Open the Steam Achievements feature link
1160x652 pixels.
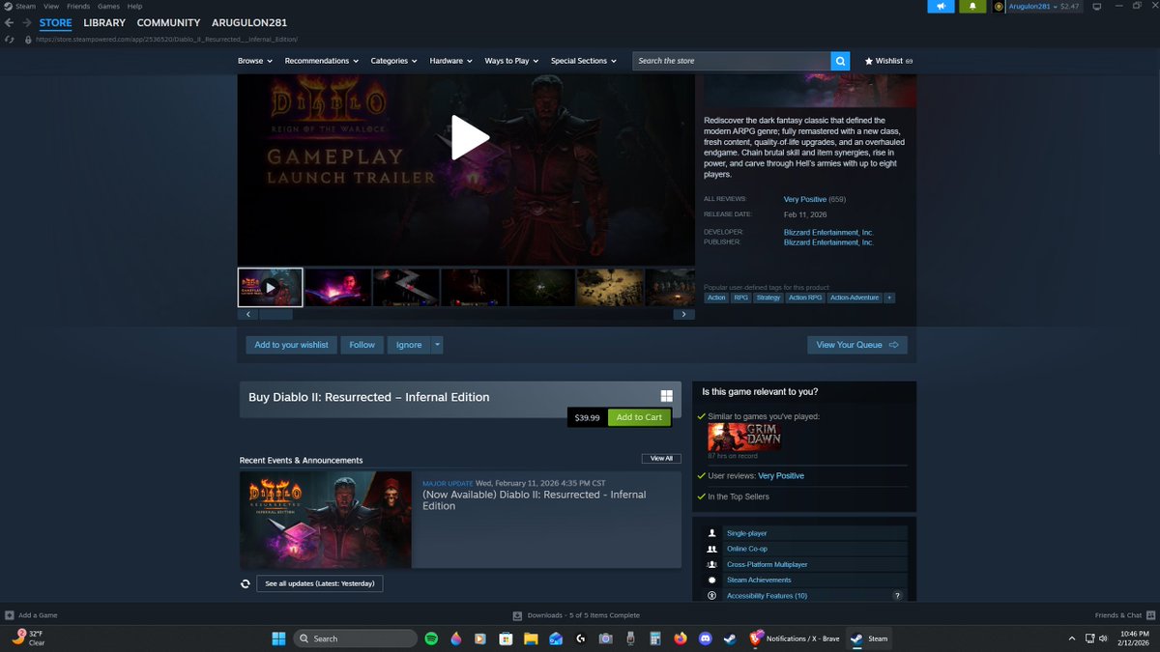(759, 581)
